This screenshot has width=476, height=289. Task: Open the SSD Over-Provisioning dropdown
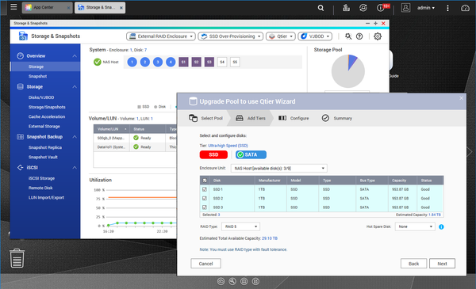(231, 36)
